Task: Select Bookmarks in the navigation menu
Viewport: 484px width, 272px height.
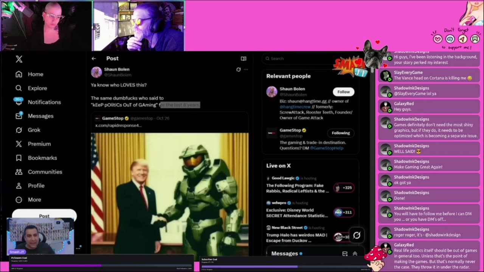Action: pos(42,158)
